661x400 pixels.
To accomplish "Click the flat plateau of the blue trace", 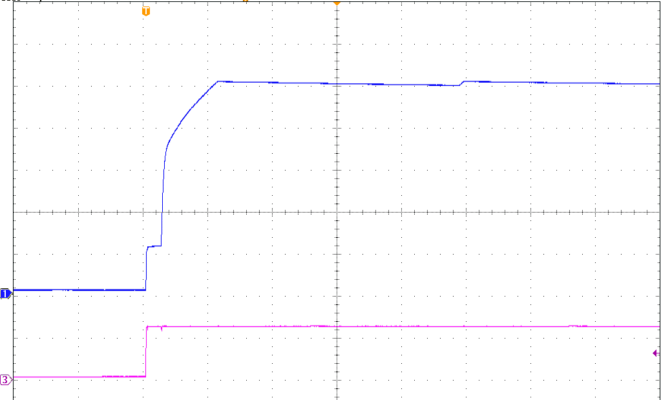I will pyautogui.click(x=388, y=83).
